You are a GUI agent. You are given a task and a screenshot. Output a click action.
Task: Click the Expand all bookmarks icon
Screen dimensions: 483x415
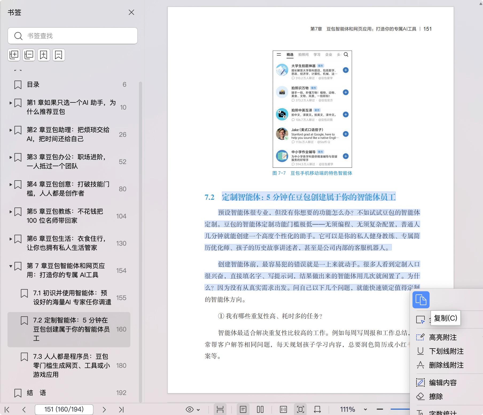coord(14,55)
